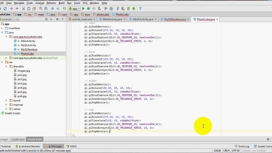272x153 pixels.
Task: Click the Find magnifier icon
Action: (41, 8)
